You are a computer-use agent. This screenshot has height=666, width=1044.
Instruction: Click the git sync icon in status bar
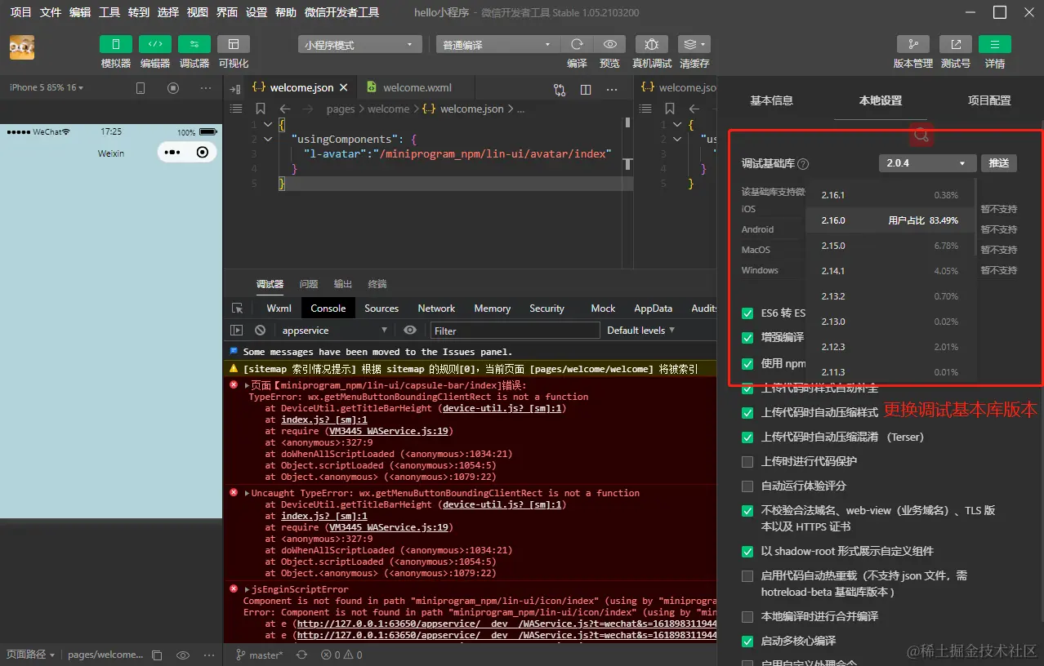click(301, 655)
